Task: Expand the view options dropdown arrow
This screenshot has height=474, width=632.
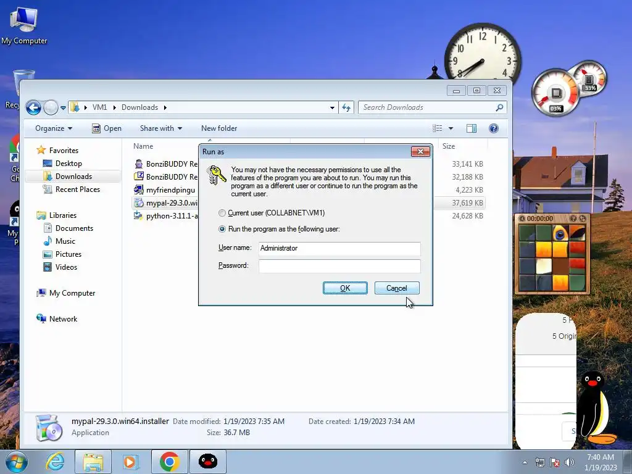Action: click(451, 128)
